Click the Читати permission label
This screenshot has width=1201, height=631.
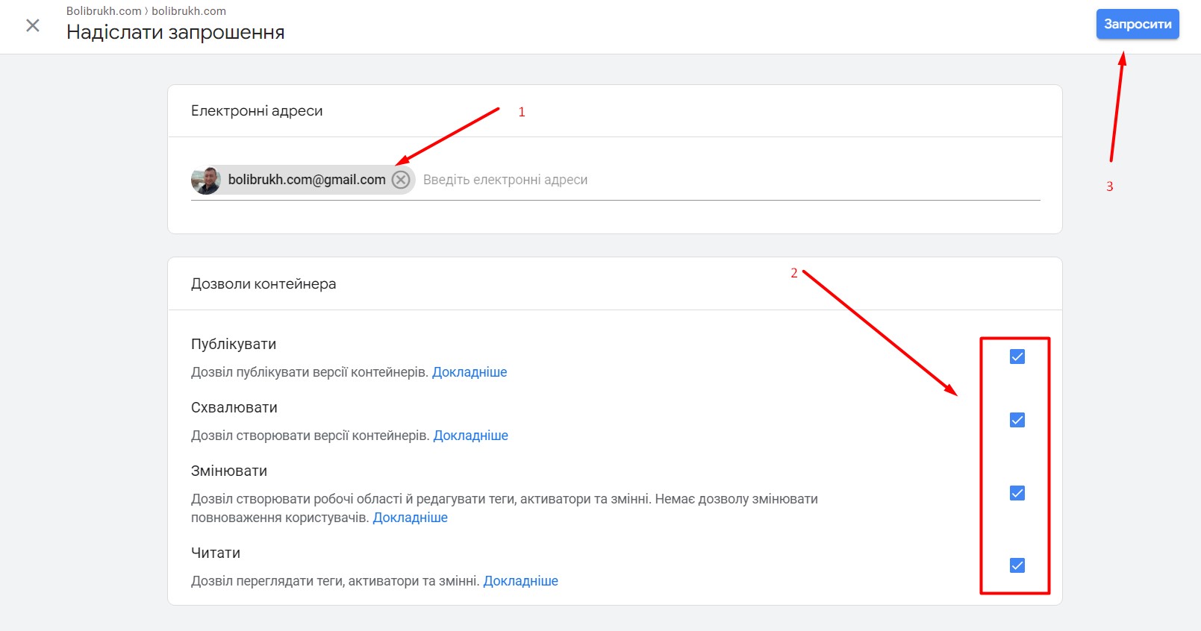216,553
